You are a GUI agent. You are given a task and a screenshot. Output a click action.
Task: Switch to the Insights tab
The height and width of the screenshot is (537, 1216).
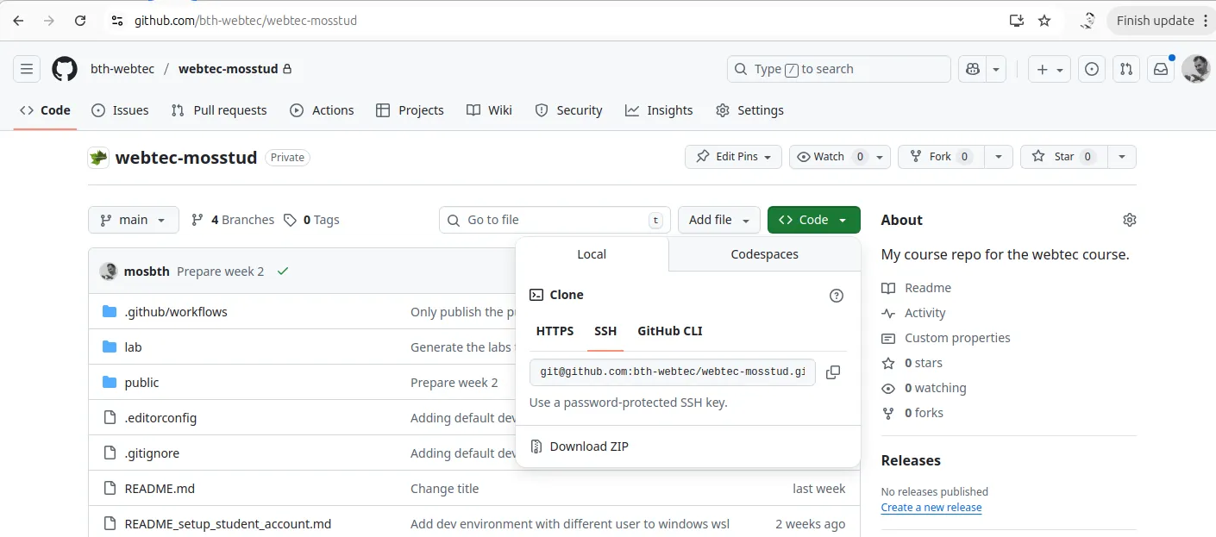(659, 110)
